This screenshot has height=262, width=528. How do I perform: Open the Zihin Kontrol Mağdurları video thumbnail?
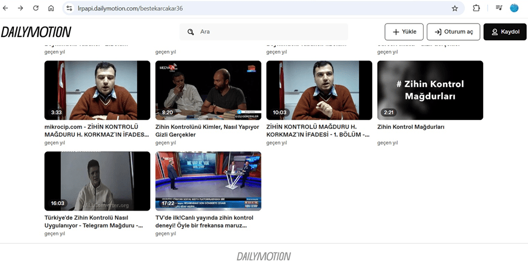tap(430, 90)
